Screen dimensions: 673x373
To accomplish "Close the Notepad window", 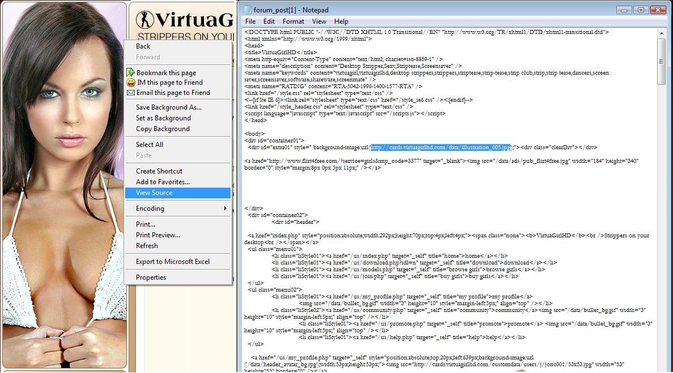I will click(658, 10).
